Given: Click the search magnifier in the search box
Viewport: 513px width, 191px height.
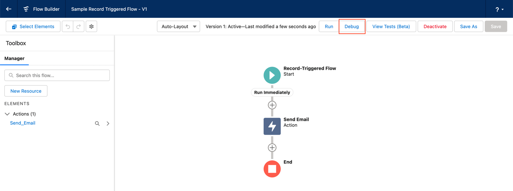Looking at the screenshot, I should [11, 75].
